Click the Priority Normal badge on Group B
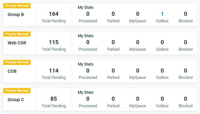The width and height of the screenshot is (200, 114). click(x=17, y=6)
